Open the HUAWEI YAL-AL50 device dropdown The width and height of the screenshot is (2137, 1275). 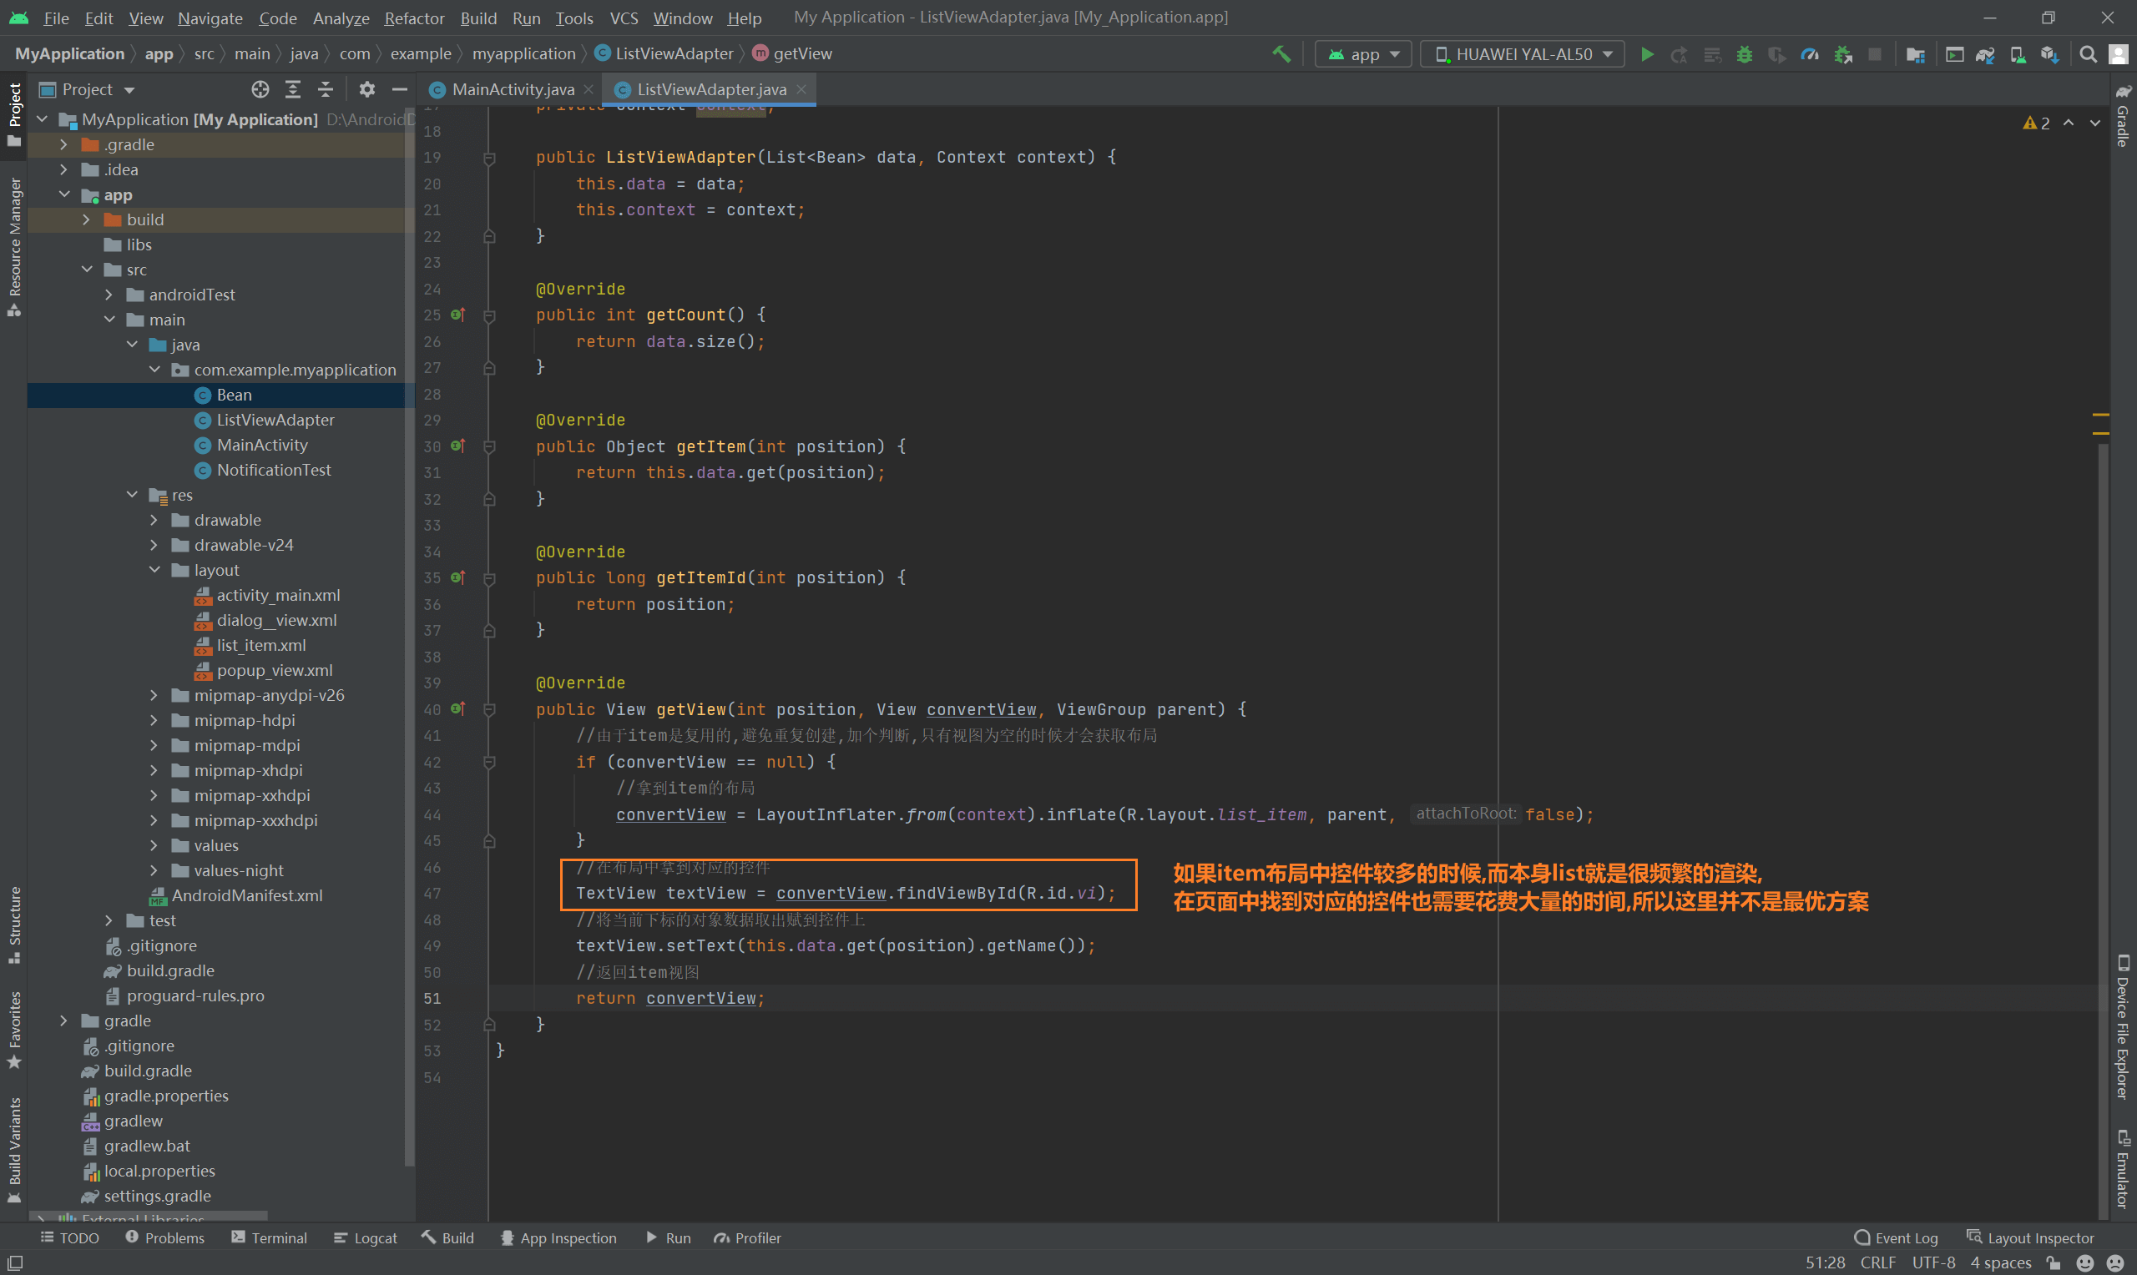1522,54
